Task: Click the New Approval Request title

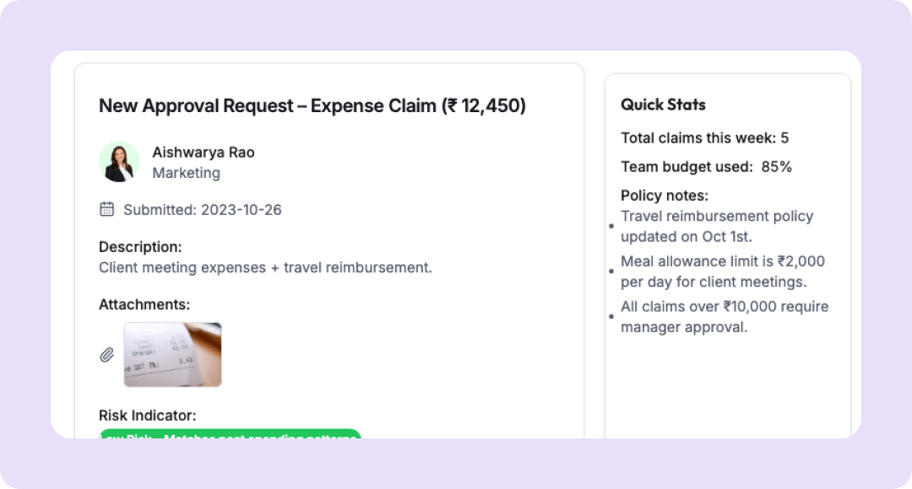Action: [x=312, y=106]
